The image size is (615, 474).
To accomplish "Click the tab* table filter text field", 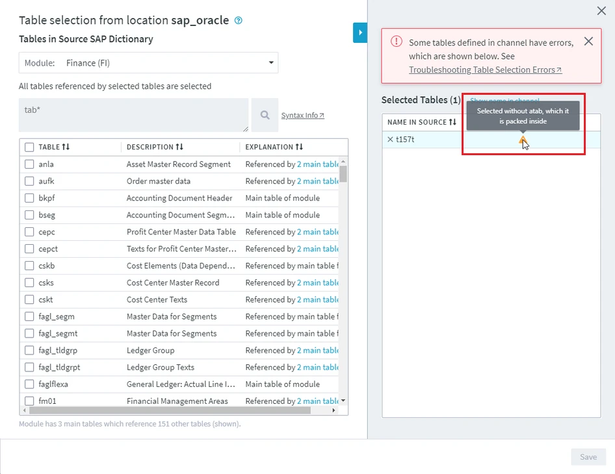I will pos(133,115).
